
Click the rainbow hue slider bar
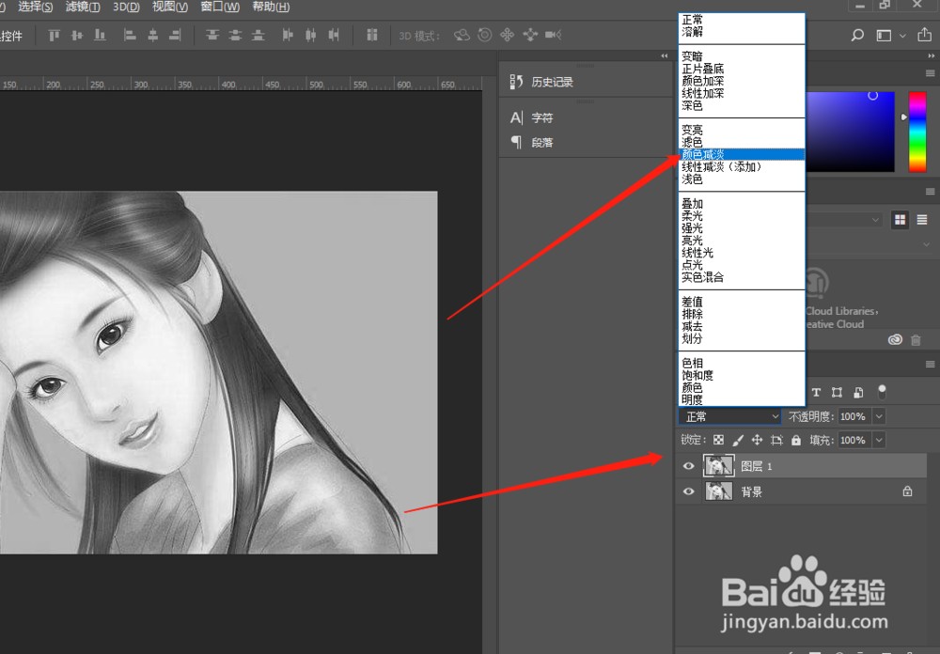coord(917,132)
